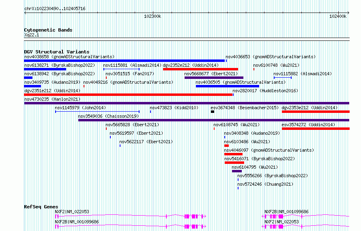Open the nsv5619597 (Ebert2021) label
This screenshot has width=361, height=231.
click(136, 133)
